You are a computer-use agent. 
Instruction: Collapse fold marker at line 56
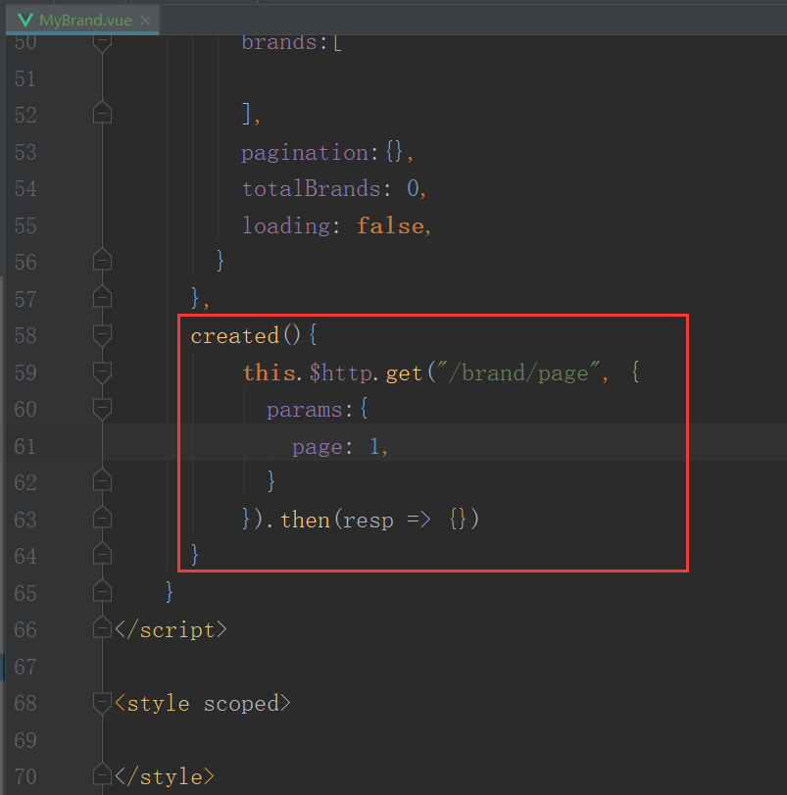[x=102, y=260]
